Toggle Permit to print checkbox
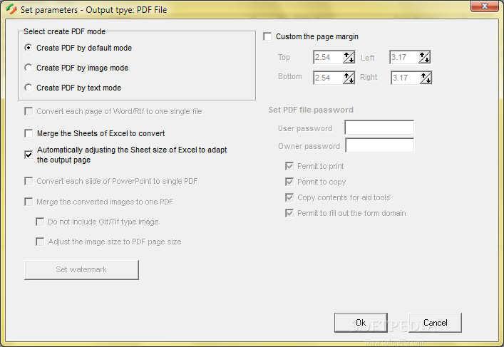 289,166
